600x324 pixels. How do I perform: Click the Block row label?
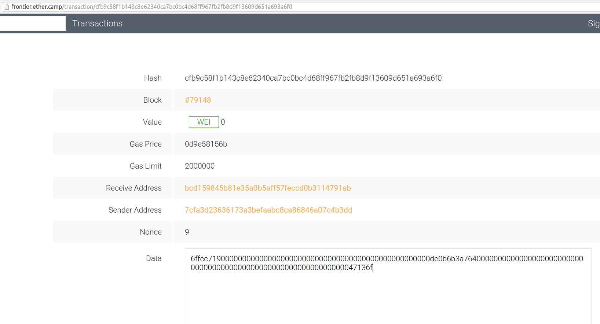coord(152,100)
